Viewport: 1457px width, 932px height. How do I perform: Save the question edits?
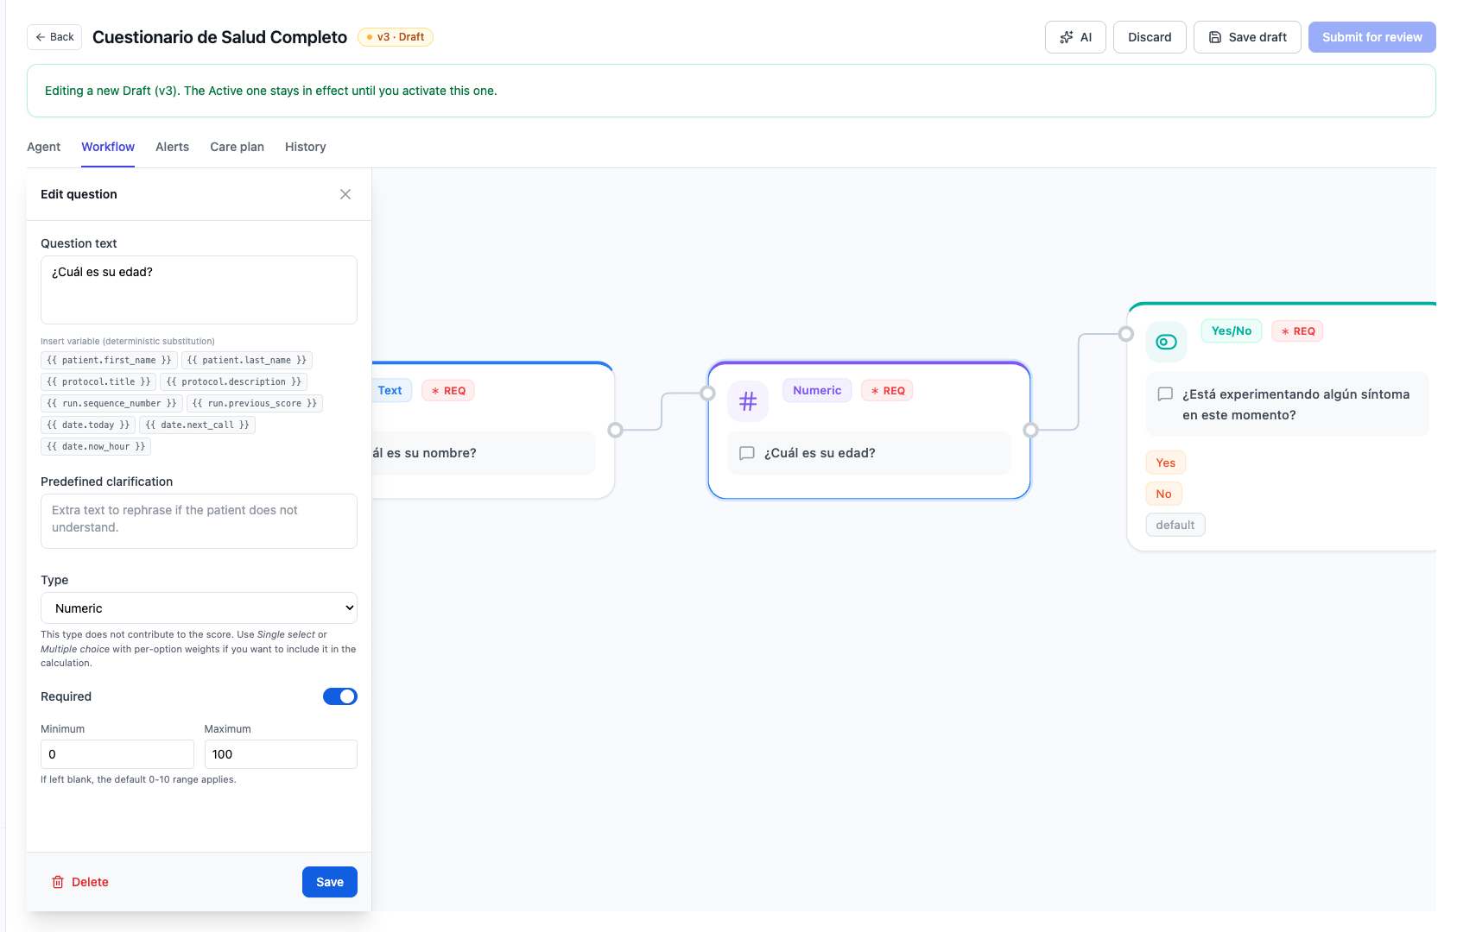(x=330, y=882)
